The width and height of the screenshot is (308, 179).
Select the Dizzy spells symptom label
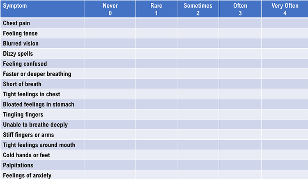point(18,54)
